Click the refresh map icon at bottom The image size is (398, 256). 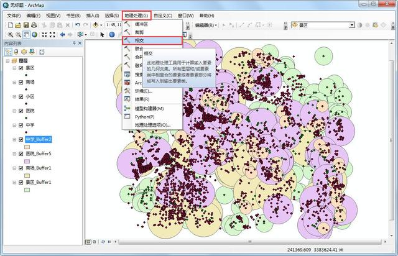pyautogui.click(x=103, y=242)
